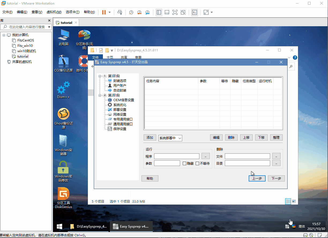
Task: Enable the 隐藏 checkbox
Action: [x=185, y=163]
